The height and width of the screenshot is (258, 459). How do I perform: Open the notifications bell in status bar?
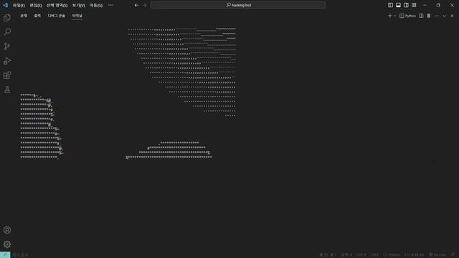coord(453,255)
